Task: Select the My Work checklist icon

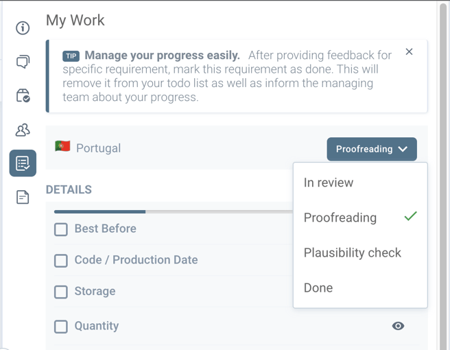Action: pyautogui.click(x=23, y=163)
